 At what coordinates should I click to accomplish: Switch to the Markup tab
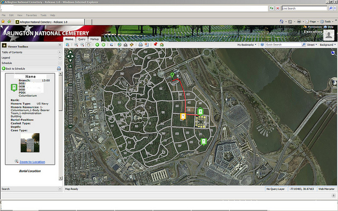[x=94, y=39]
